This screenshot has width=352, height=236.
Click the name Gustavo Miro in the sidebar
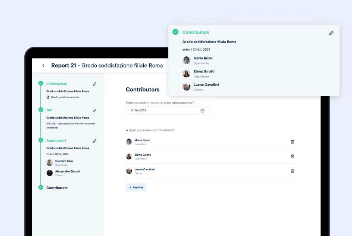tap(64, 161)
